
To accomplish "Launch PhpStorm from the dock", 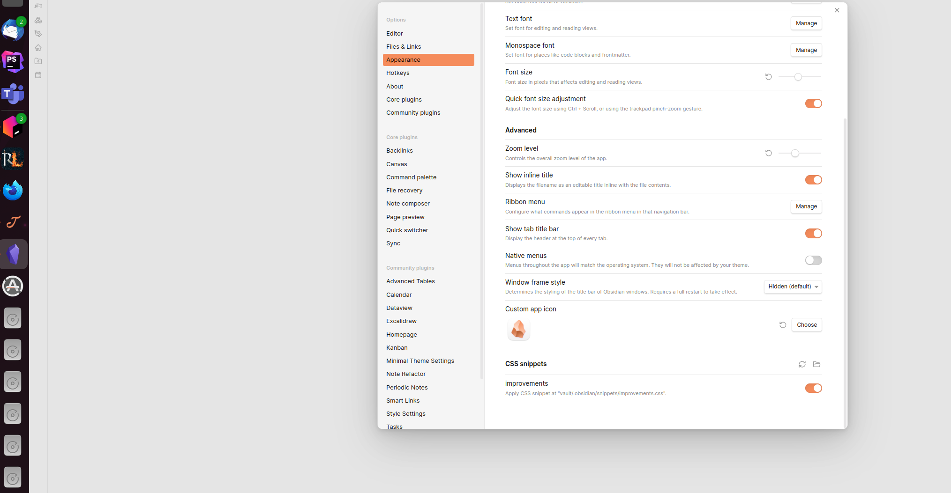I will [x=13, y=62].
